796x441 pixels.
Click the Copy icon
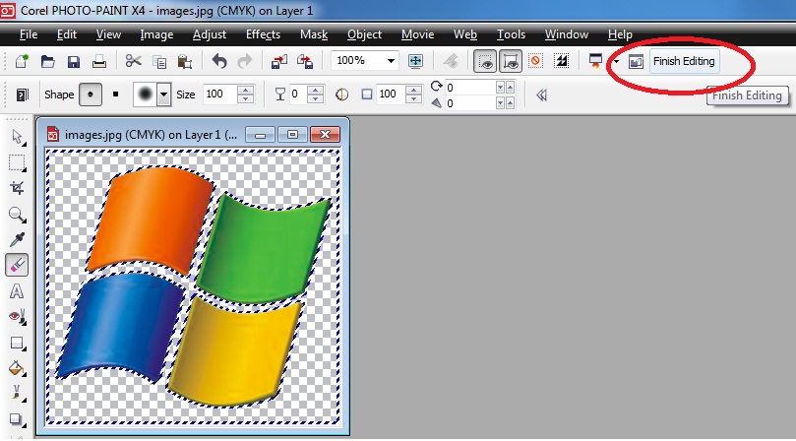[160, 62]
